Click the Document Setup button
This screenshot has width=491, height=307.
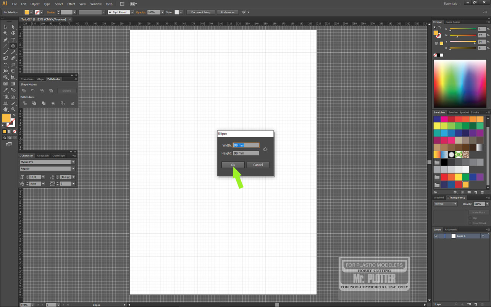tap(201, 12)
